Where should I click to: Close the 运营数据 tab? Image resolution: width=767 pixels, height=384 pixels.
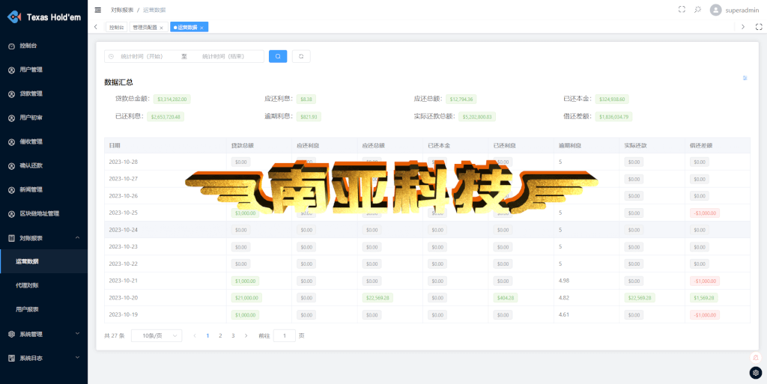201,28
